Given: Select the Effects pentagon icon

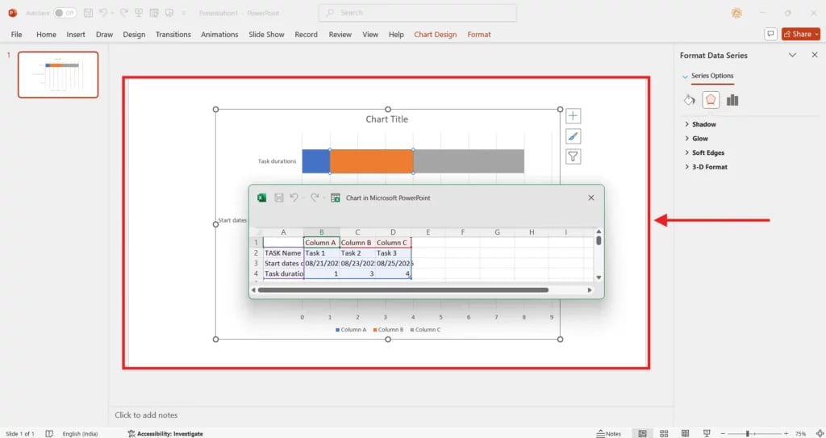Looking at the screenshot, I should 711,100.
